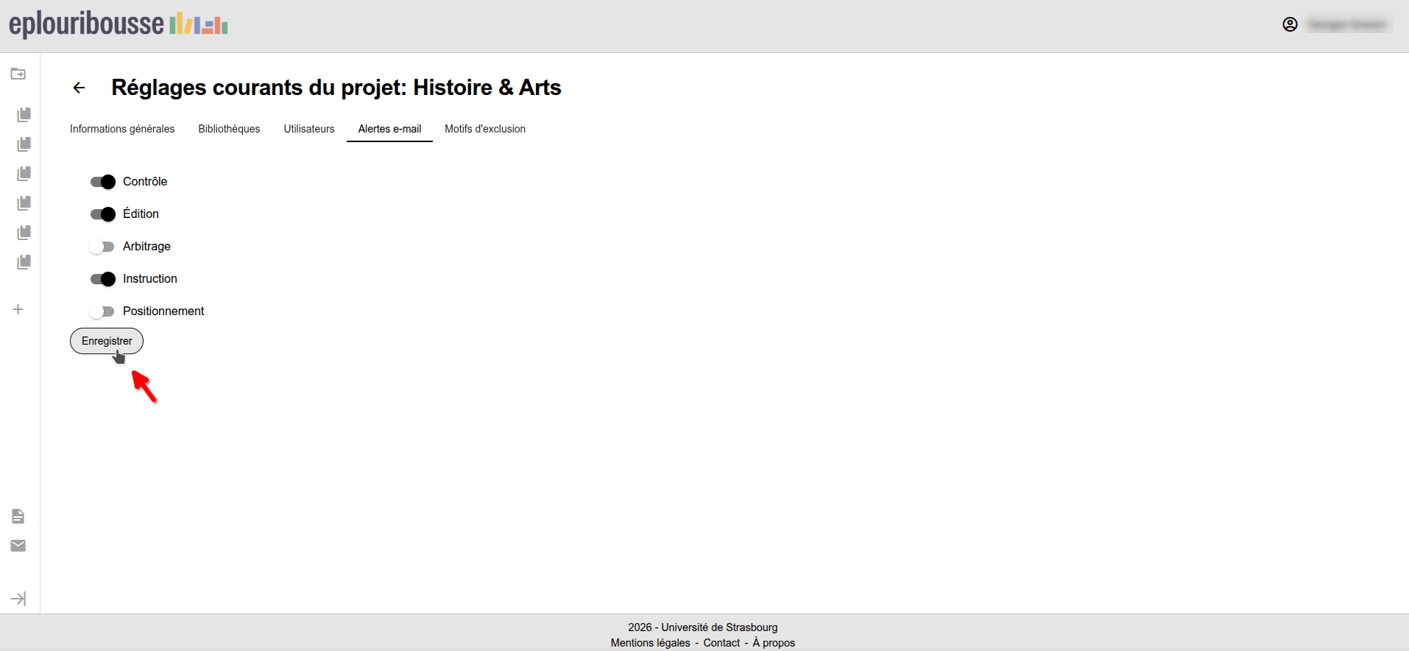Turn off the Édition alert toggle
This screenshot has height=651, width=1409.
point(102,214)
